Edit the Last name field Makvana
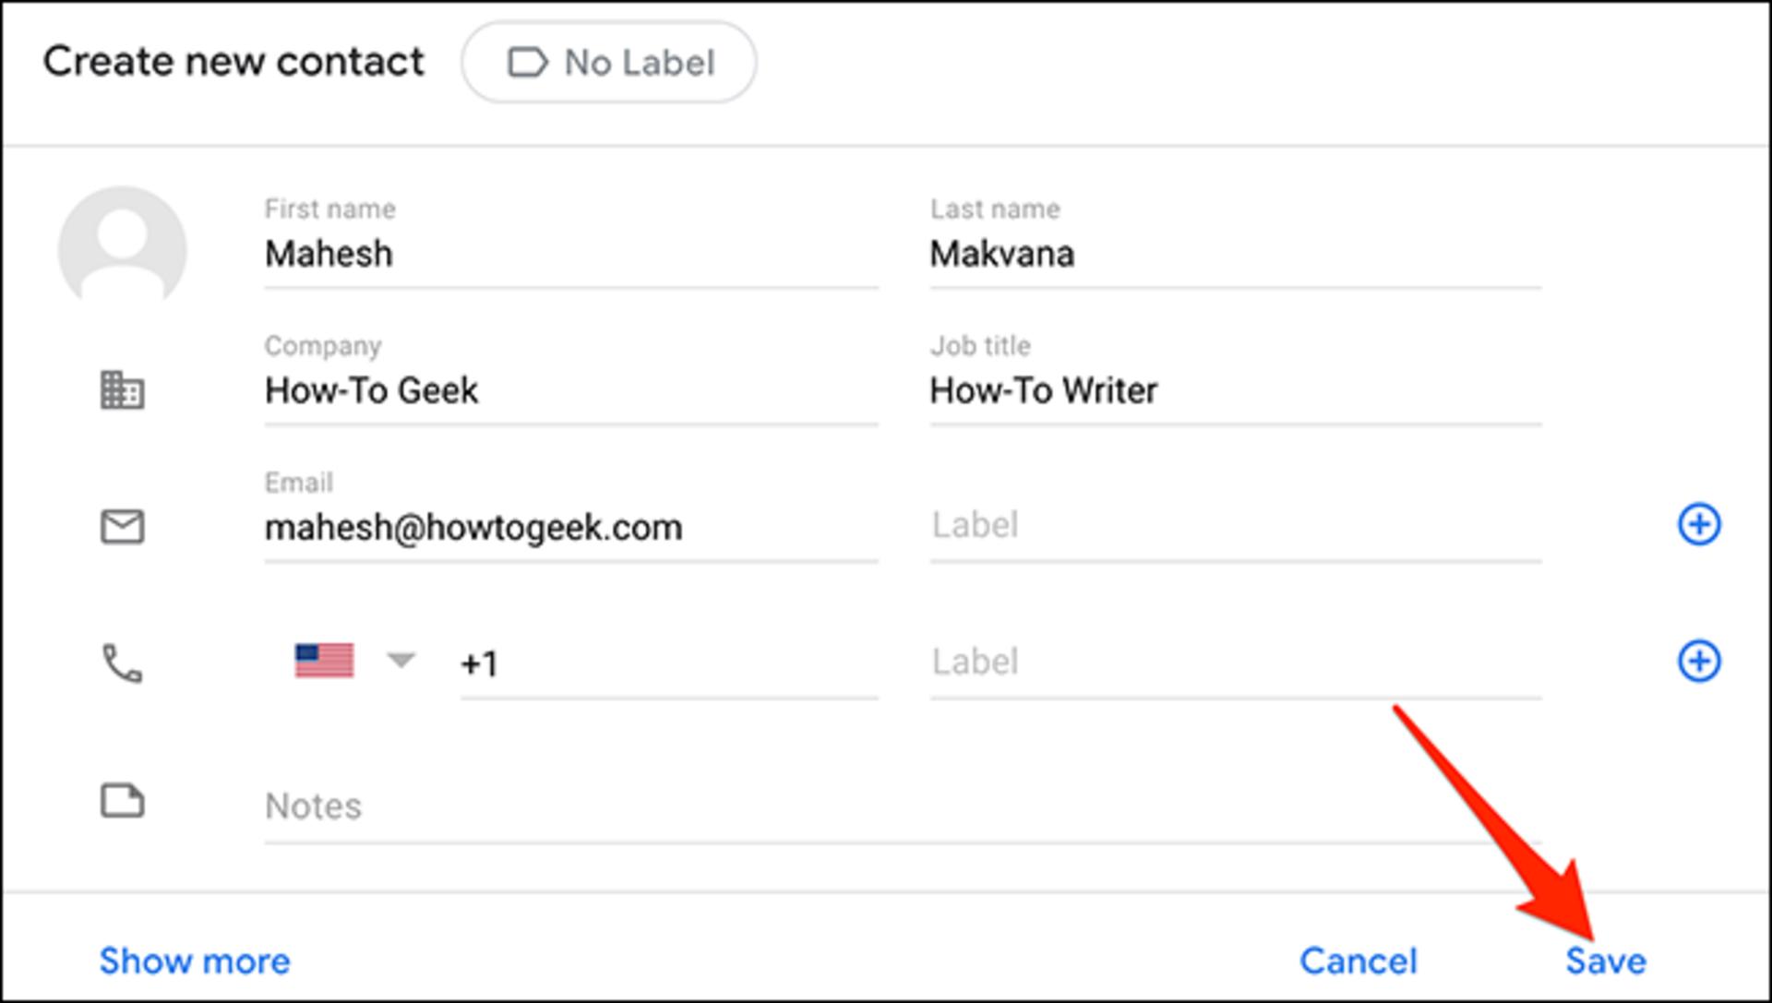The height and width of the screenshot is (1003, 1772). 1236,253
